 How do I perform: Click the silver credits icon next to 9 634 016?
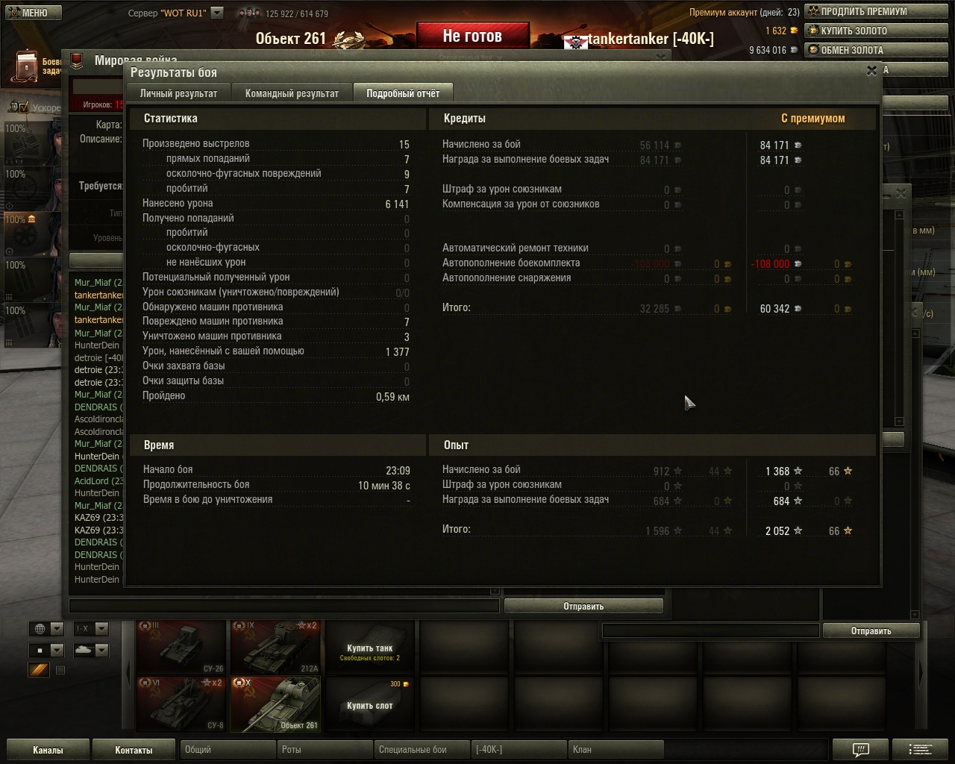(794, 50)
